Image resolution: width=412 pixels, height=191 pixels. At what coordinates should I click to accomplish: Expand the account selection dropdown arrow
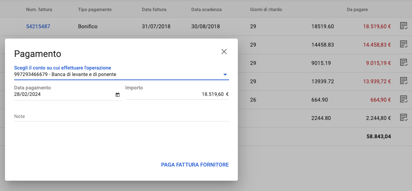point(225,74)
